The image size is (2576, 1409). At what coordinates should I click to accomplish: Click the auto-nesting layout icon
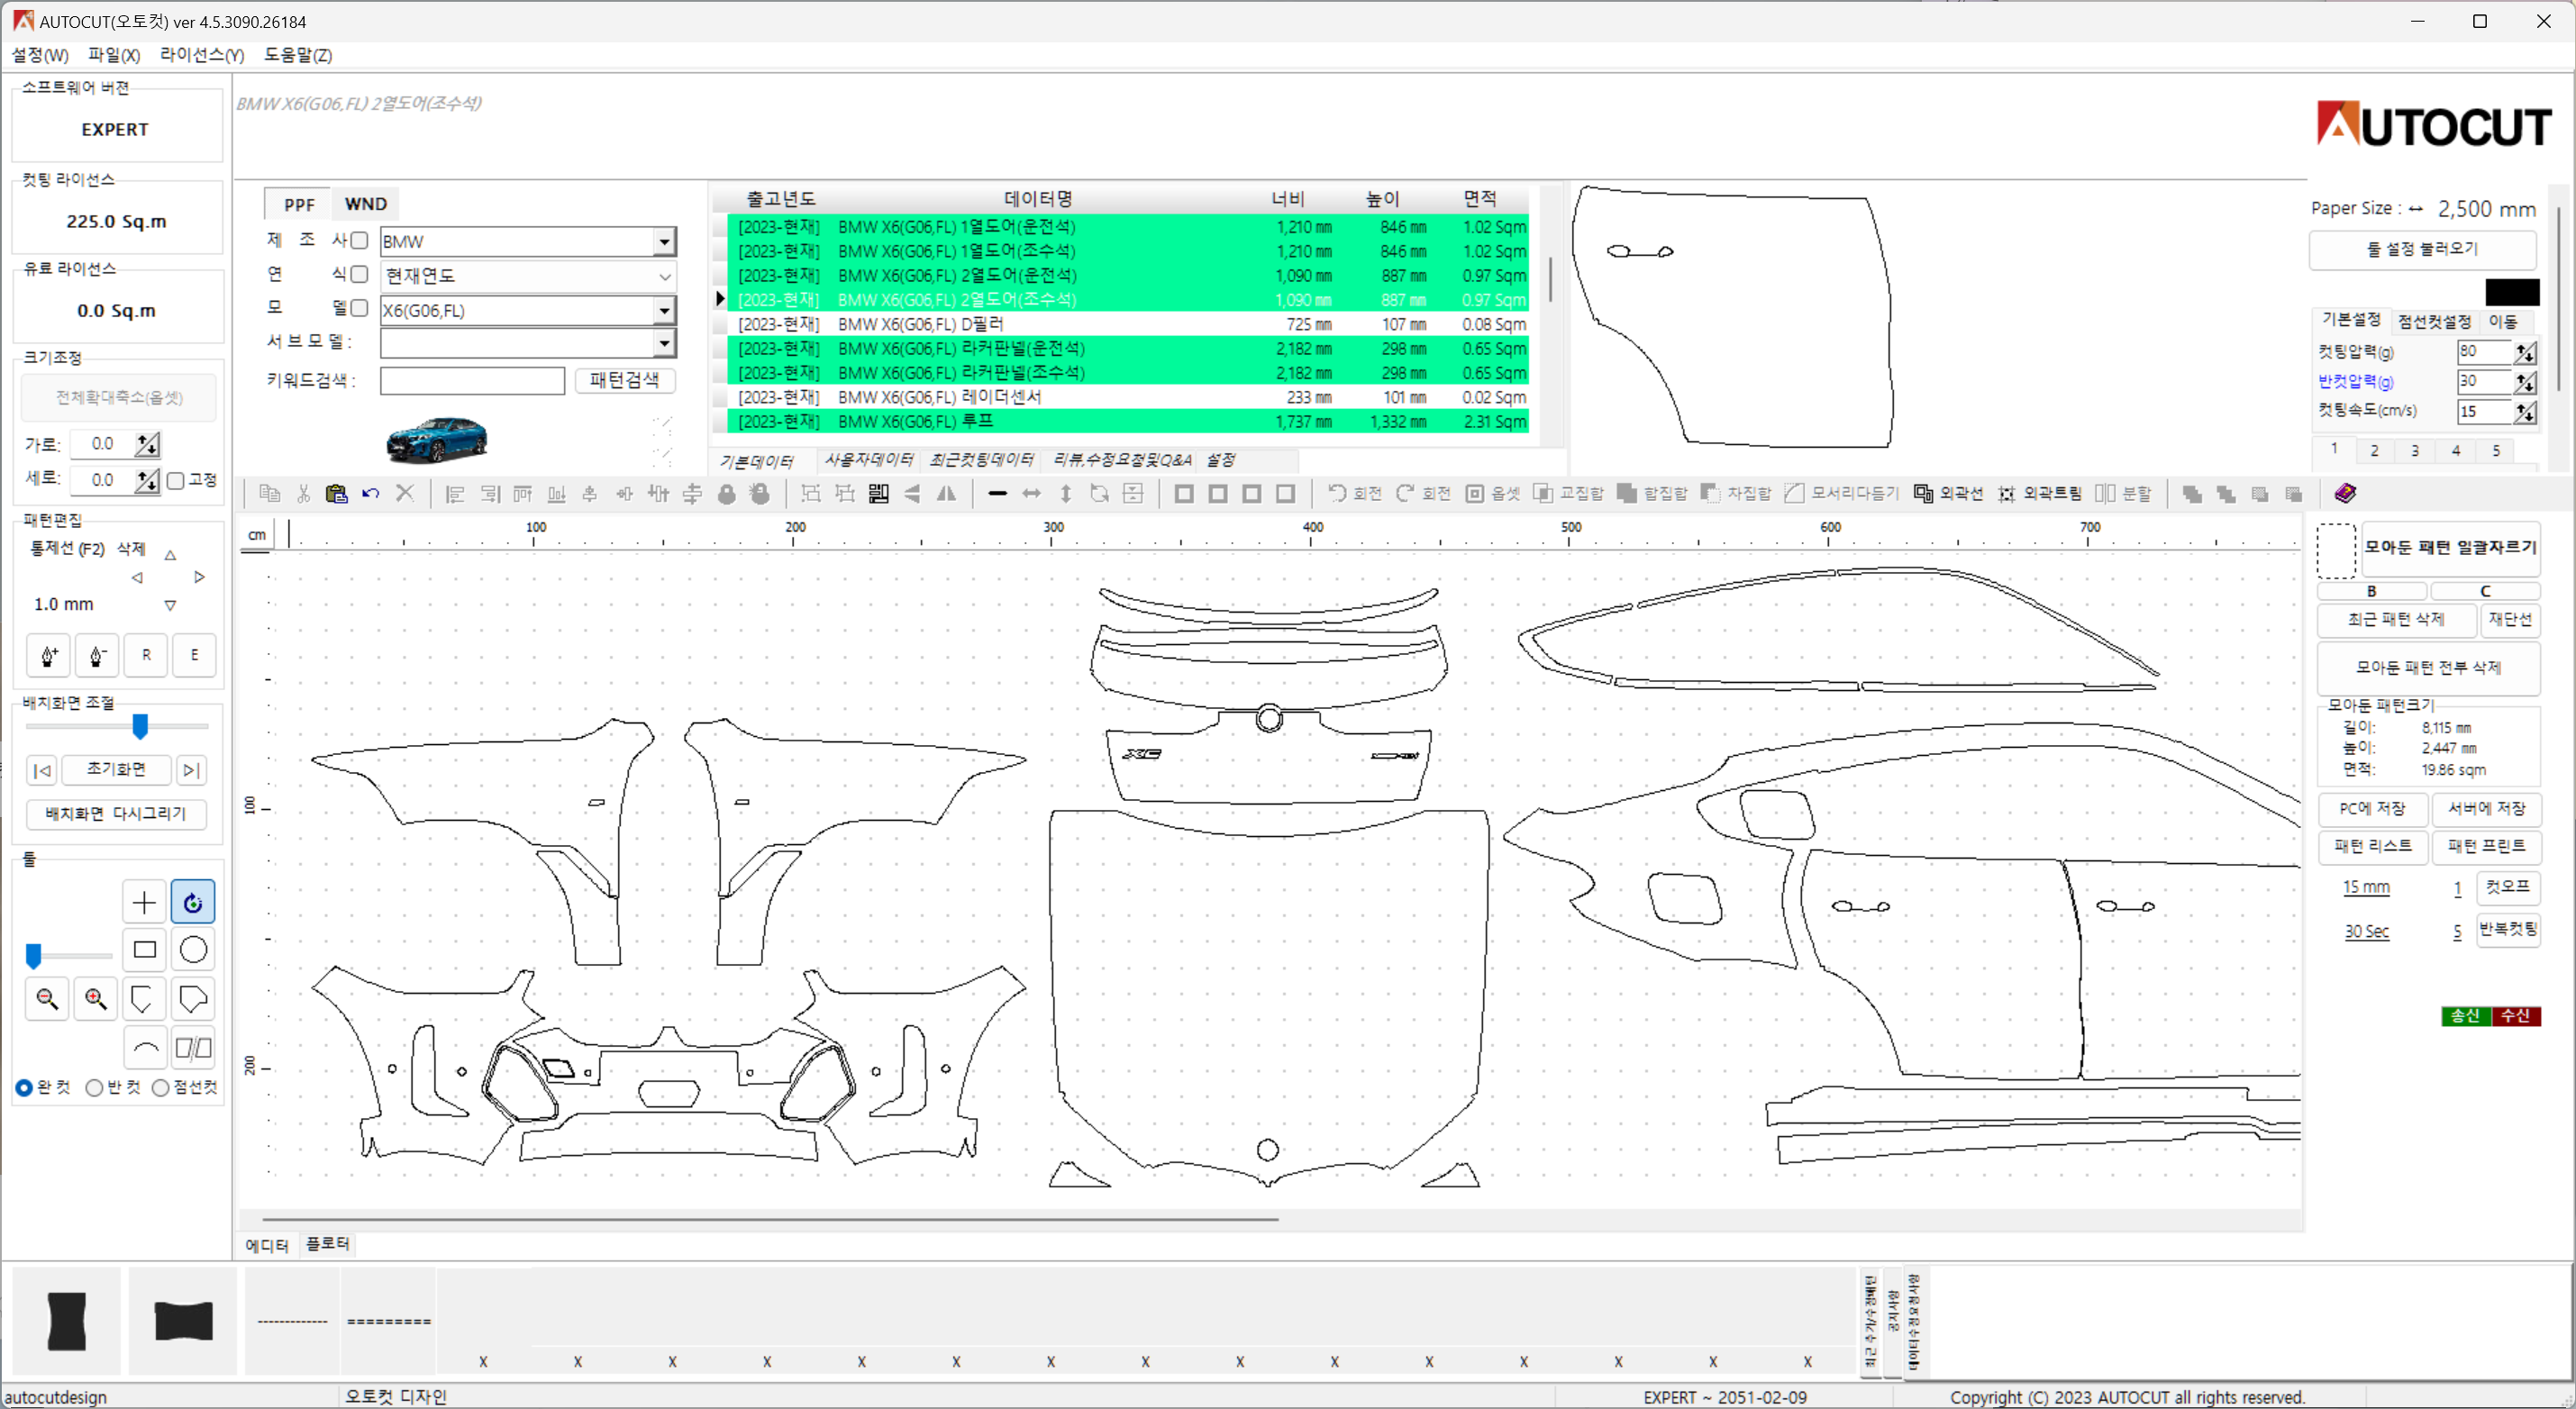point(879,493)
